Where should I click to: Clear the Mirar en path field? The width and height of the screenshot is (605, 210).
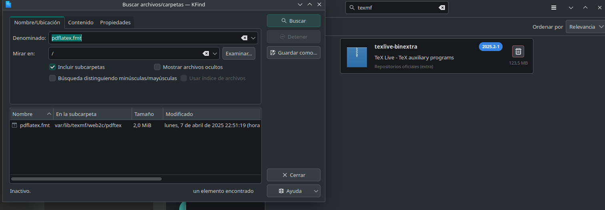tap(206, 53)
